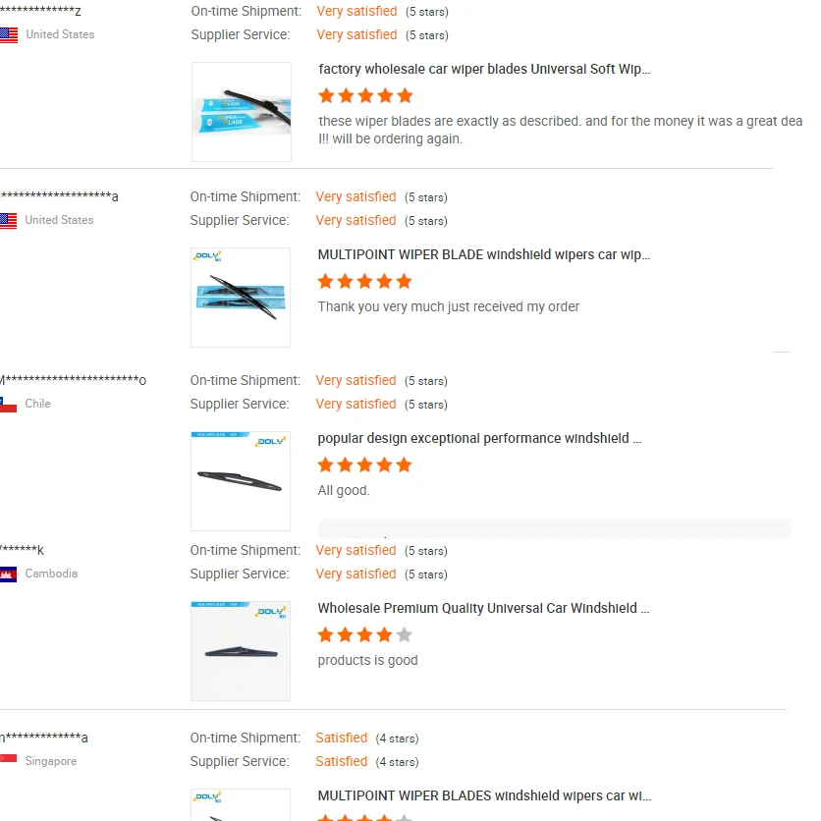Open the 'factory wholesale car wiper blades' review link

(484, 69)
